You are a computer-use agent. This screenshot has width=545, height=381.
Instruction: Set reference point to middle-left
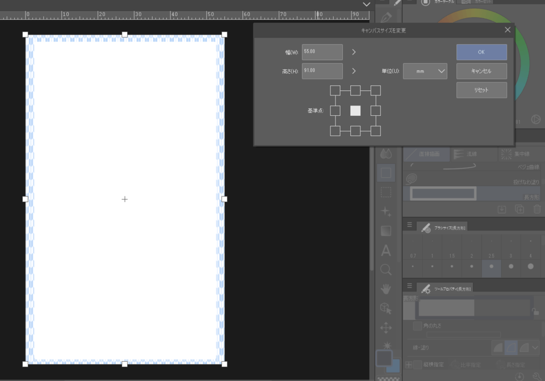(335, 111)
